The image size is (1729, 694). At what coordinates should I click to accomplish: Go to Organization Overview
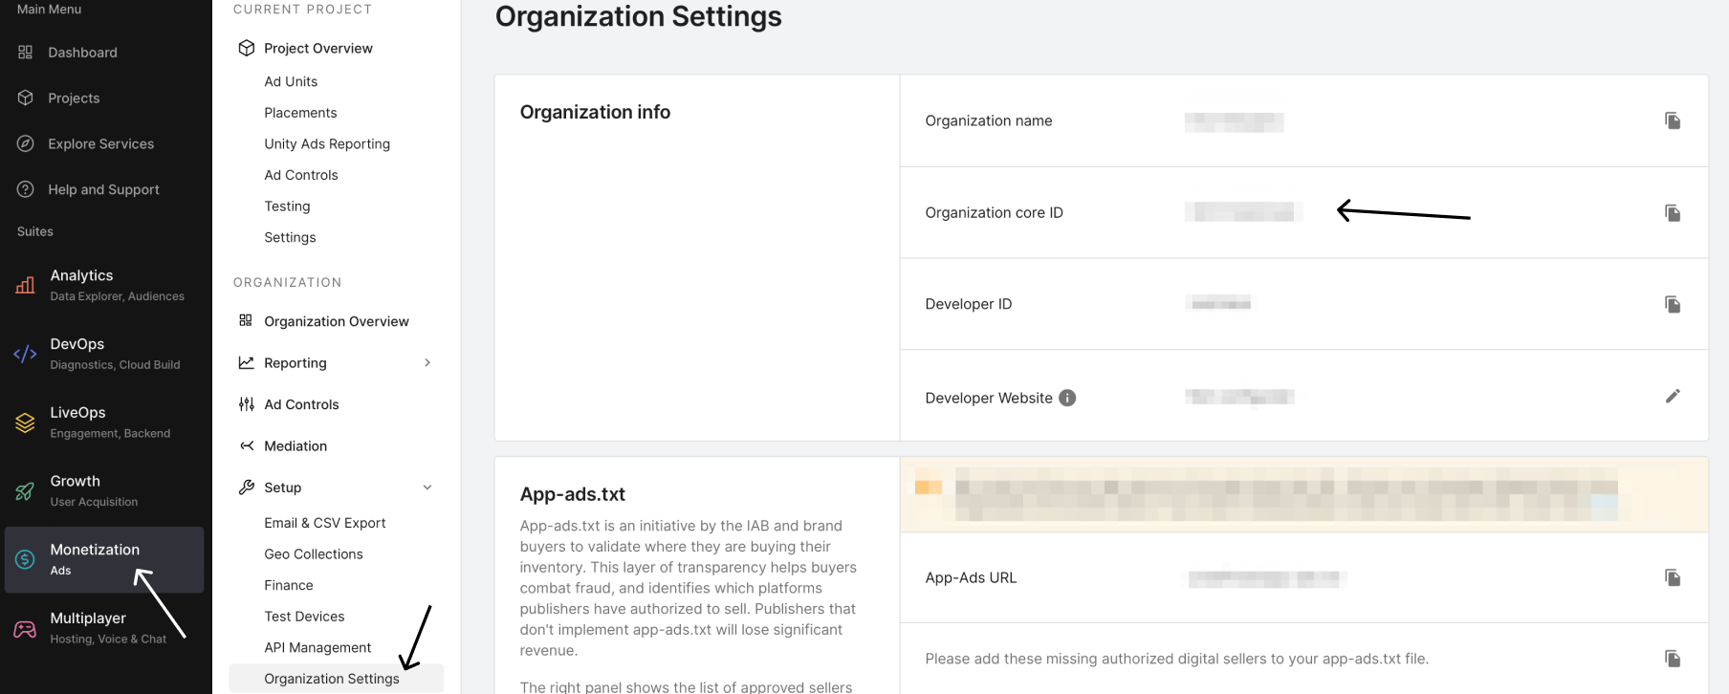point(336,321)
